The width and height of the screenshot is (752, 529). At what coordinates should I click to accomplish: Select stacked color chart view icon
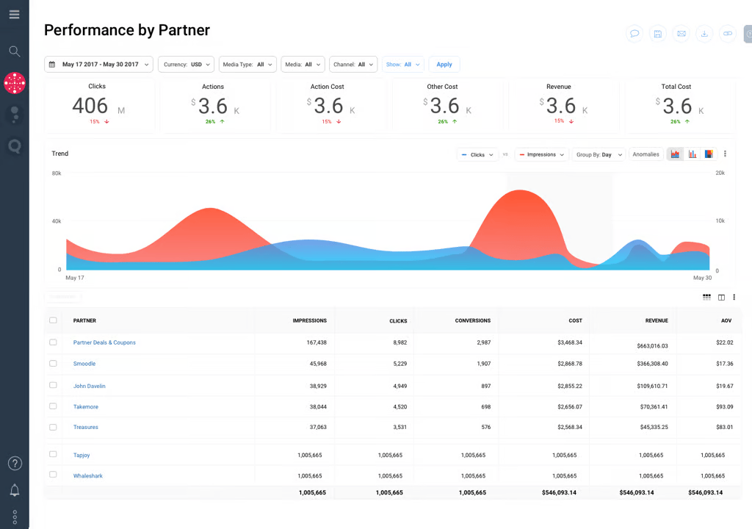point(709,154)
